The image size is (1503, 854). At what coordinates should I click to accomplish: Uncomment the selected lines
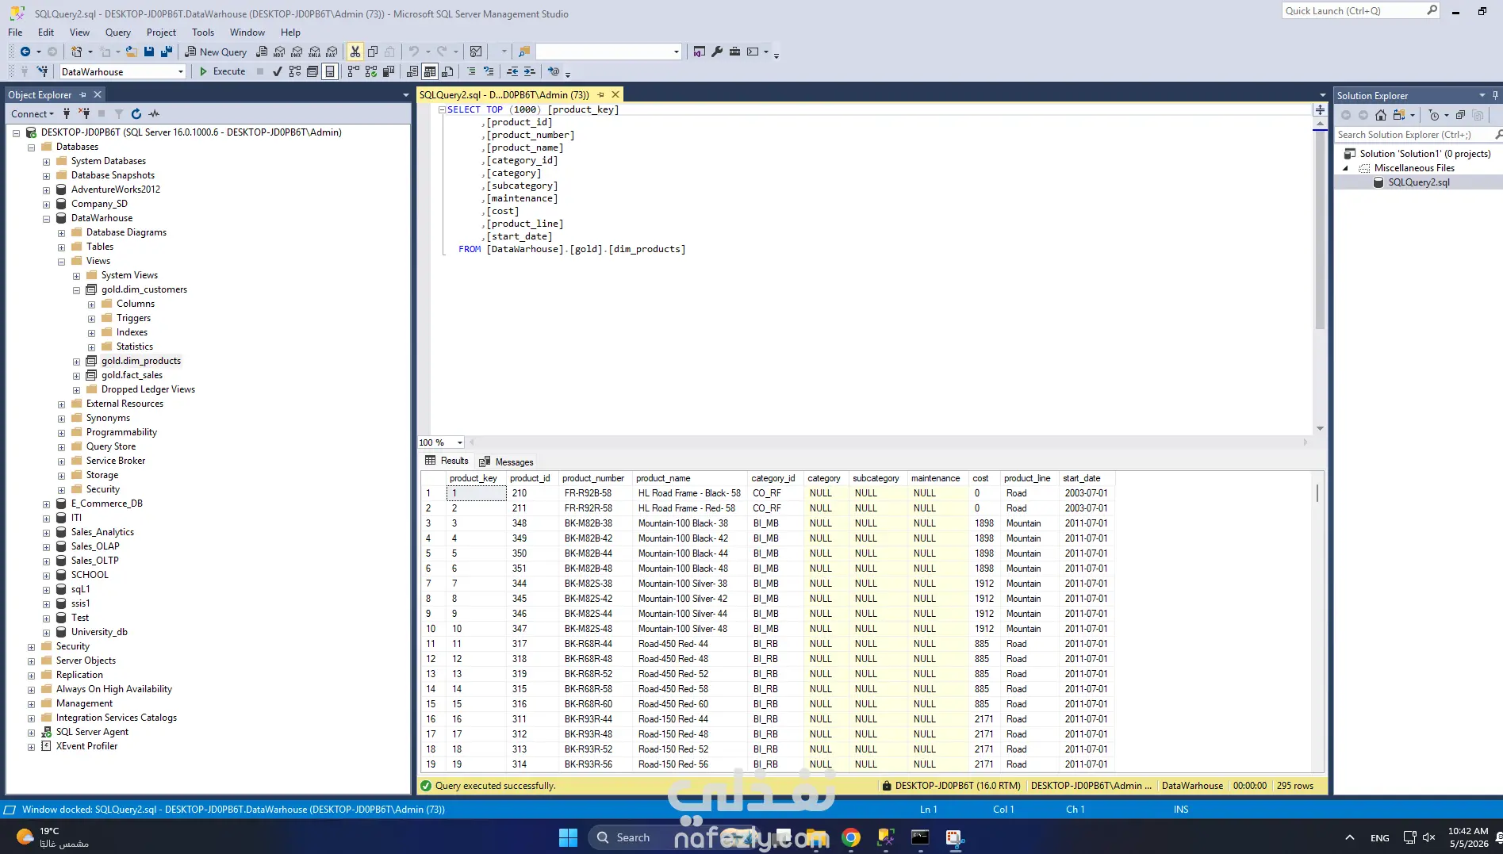pyautogui.click(x=489, y=71)
